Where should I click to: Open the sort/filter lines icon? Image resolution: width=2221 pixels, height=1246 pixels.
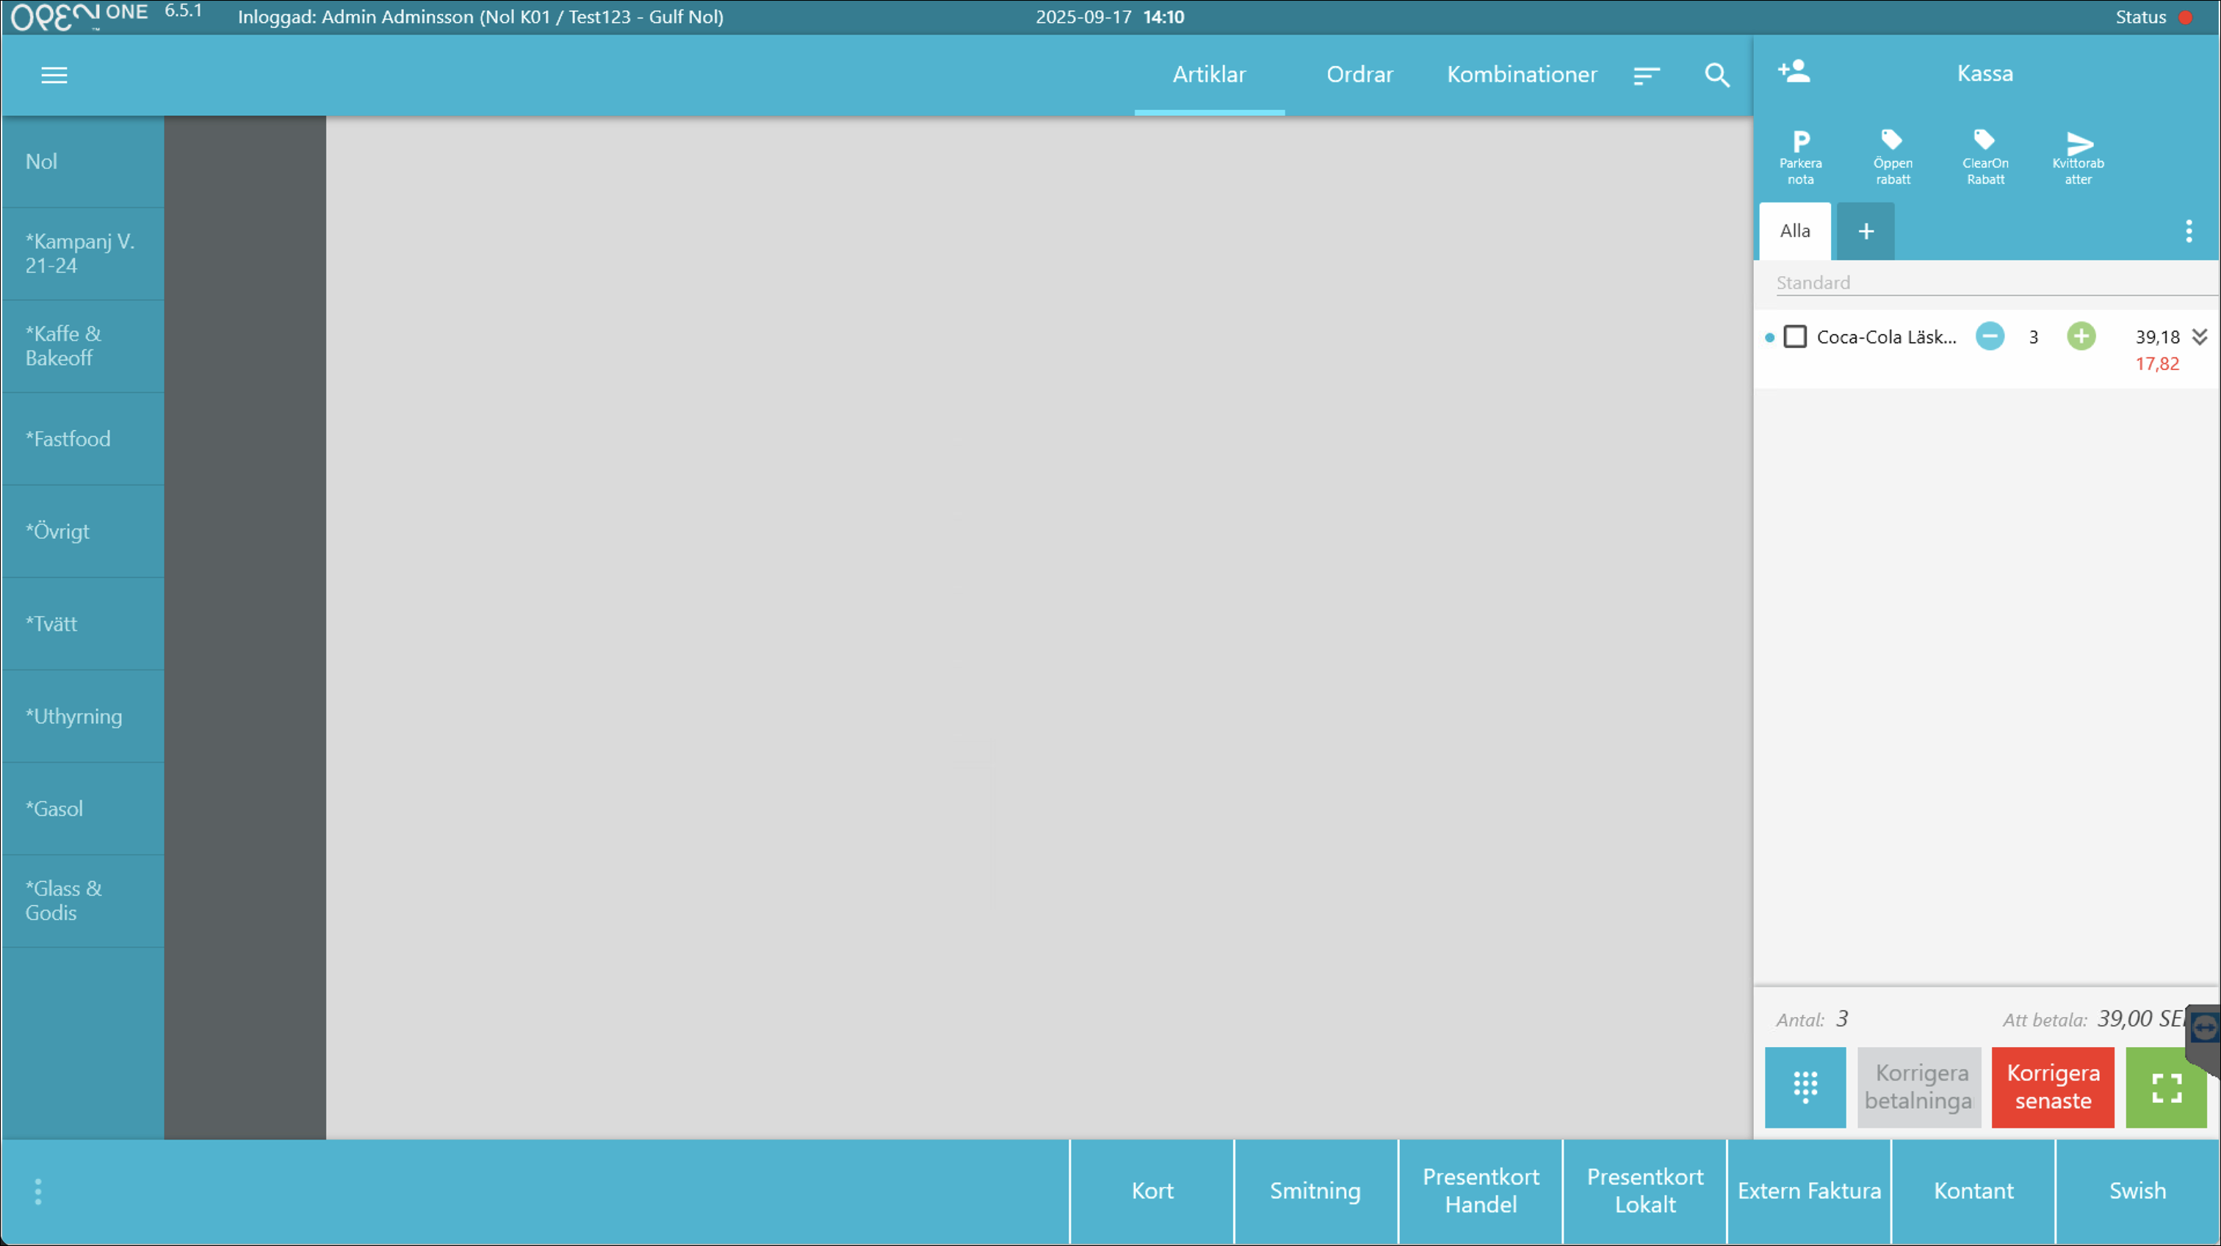(x=1646, y=76)
